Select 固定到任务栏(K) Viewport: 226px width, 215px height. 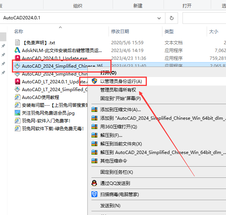(x=117, y=172)
